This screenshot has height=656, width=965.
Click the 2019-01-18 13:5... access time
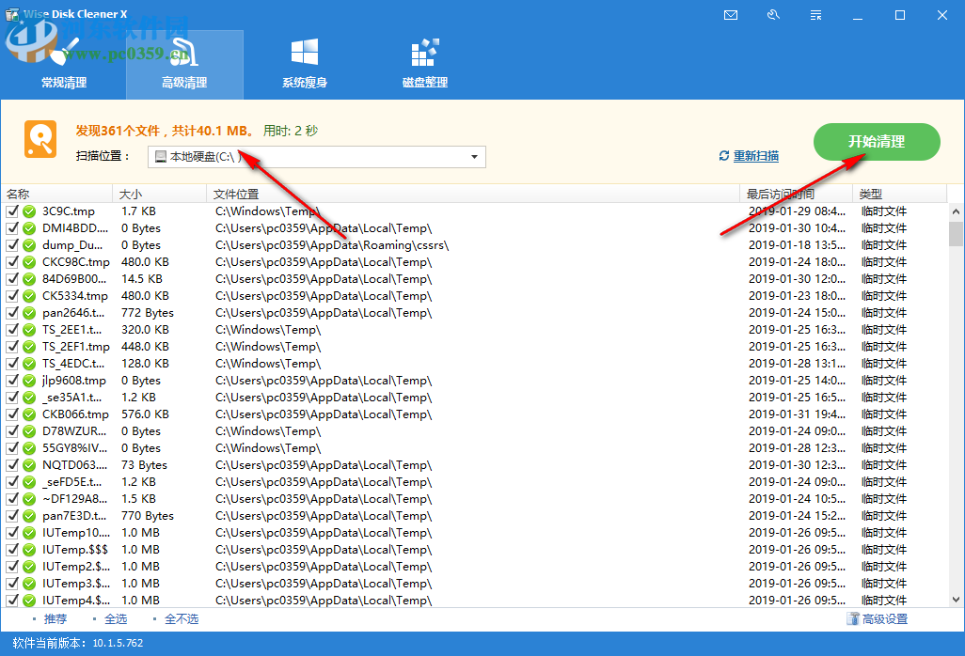tap(797, 245)
